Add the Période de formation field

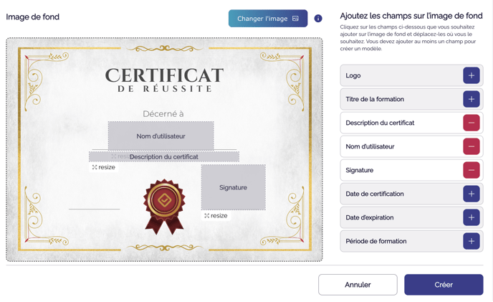tap(471, 241)
